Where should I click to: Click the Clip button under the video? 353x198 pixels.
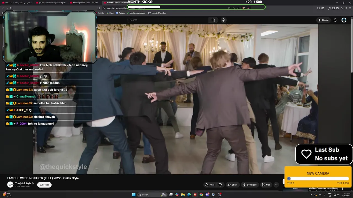(266, 185)
